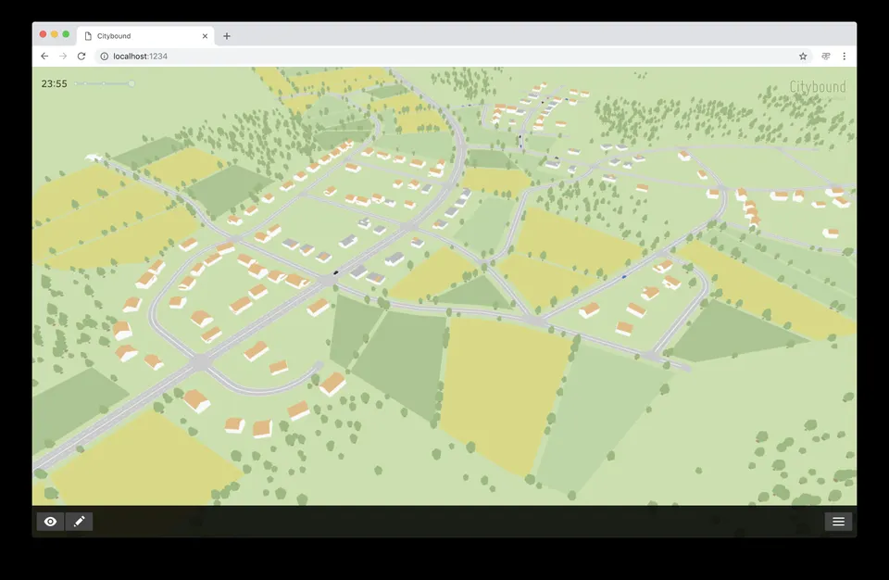The width and height of the screenshot is (889, 580).
Task: Click the browser forward arrow
Action: click(x=63, y=57)
